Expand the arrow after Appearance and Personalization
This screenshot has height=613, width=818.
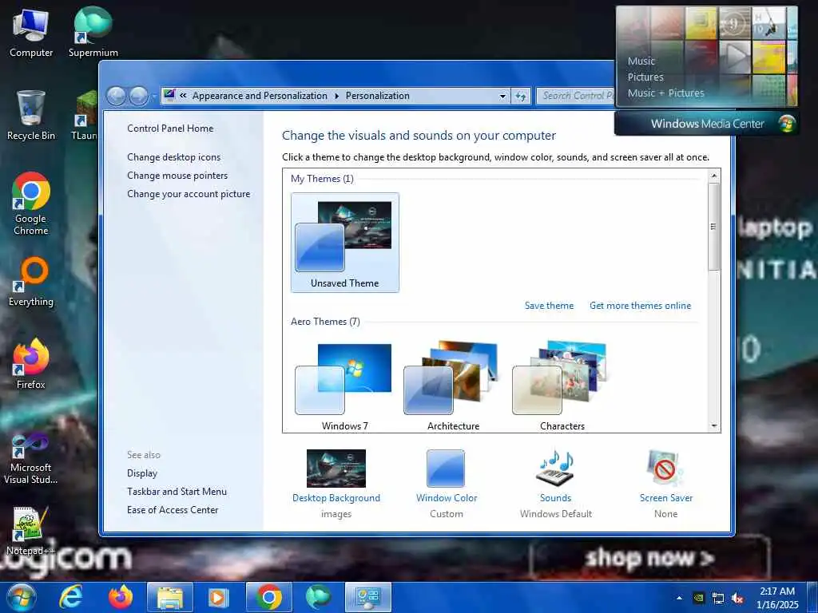tap(336, 96)
